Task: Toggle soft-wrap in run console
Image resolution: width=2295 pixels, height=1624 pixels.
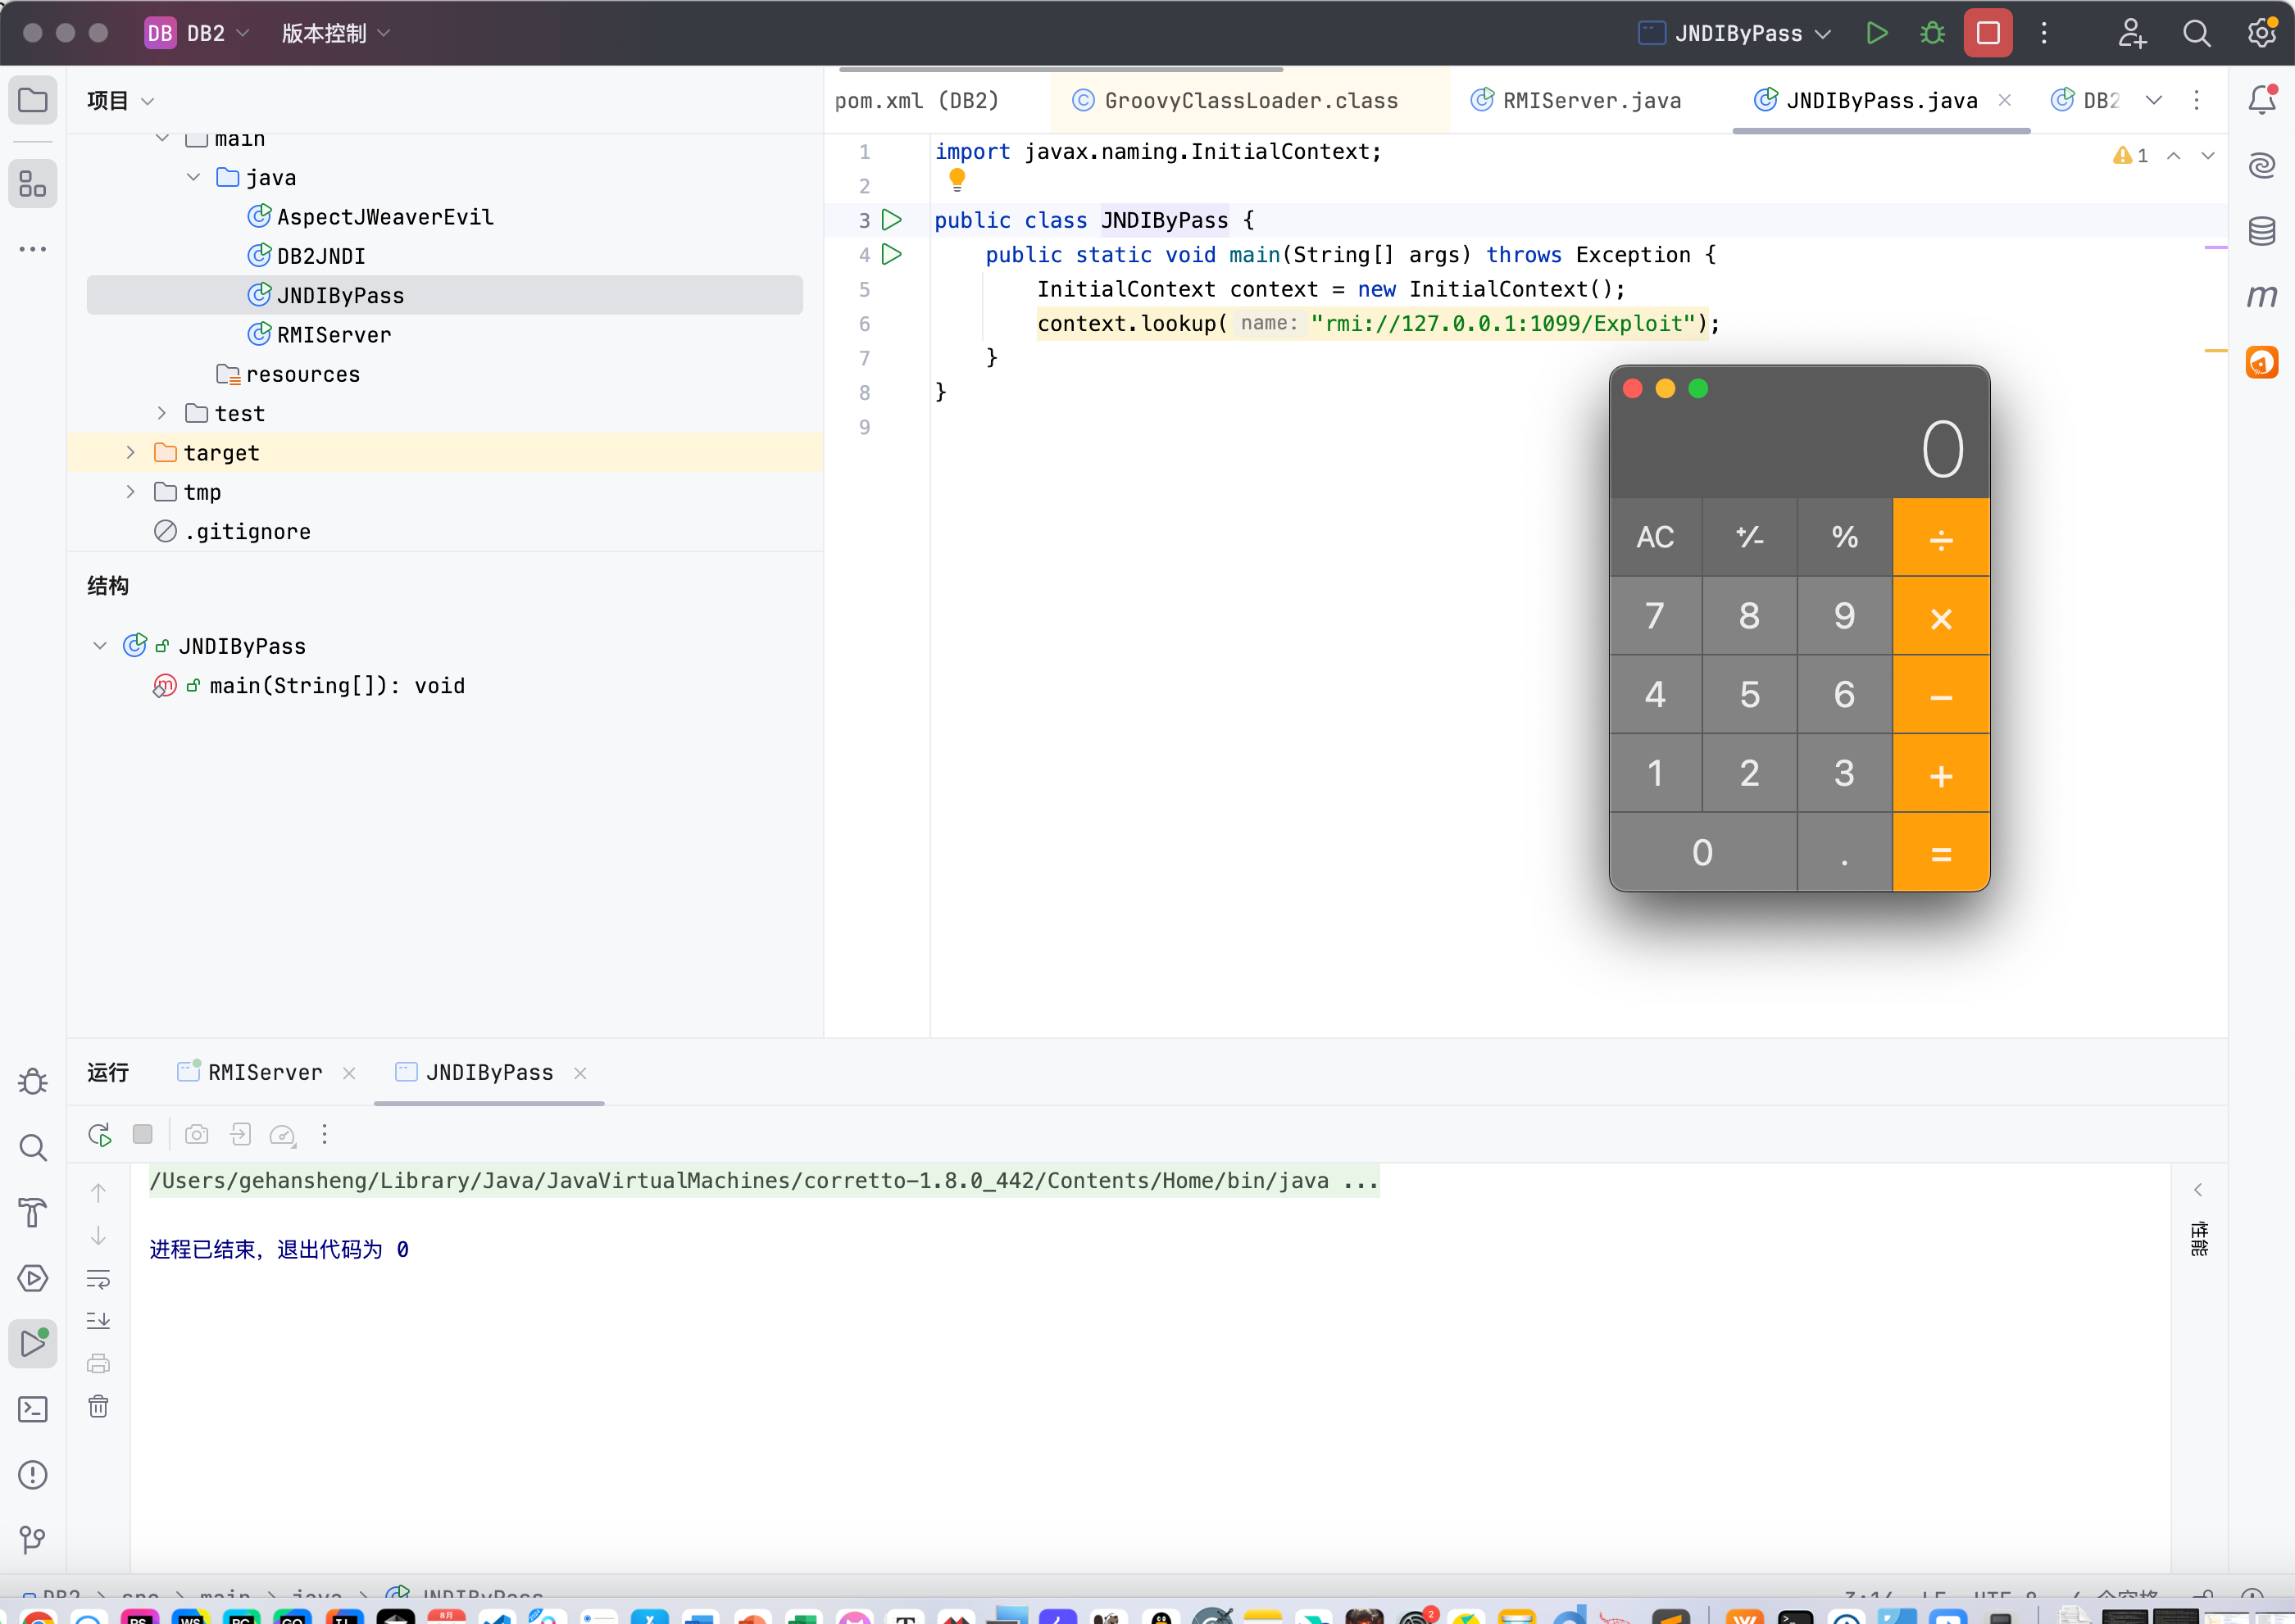Action: [x=98, y=1279]
